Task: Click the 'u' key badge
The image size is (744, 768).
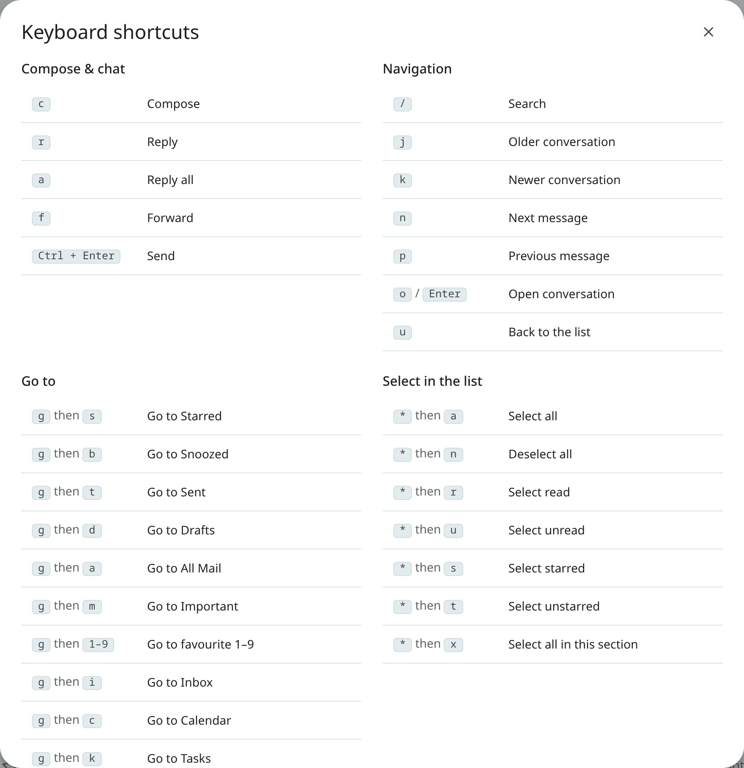Action: pyautogui.click(x=403, y=332)
